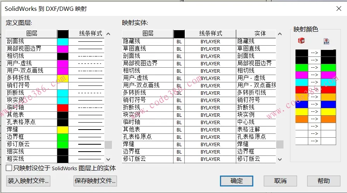347x193 pixels.
Task: Select 孔表格原点 layer in 定义图层 list
Action: 31,122
